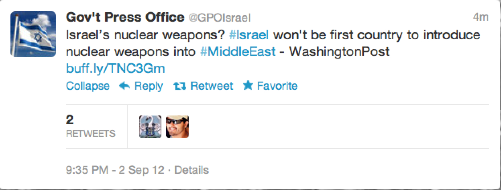Click the Retweet link text

coord(212,86)
